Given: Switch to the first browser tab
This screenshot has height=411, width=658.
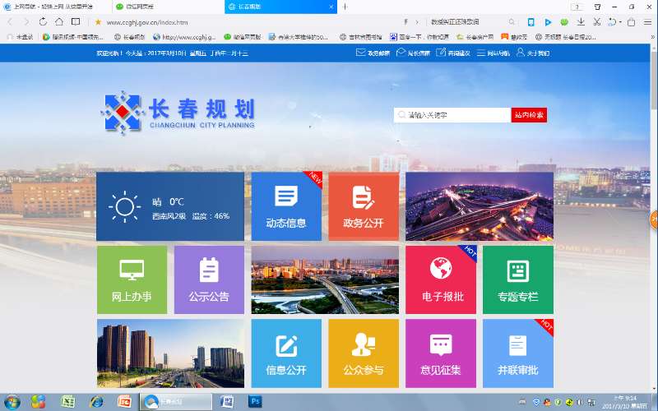Looking at the screenshot, I should pyautogui.click(x=53, y=7).
